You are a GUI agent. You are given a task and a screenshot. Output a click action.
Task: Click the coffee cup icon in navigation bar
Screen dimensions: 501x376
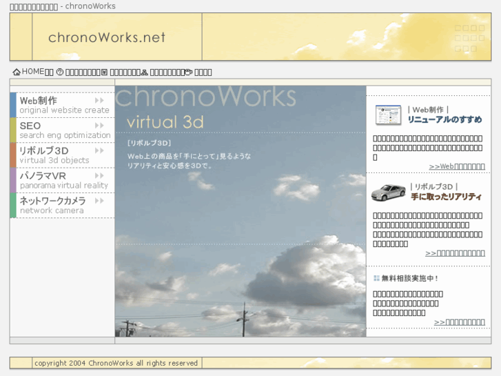[x=189, y=72]
